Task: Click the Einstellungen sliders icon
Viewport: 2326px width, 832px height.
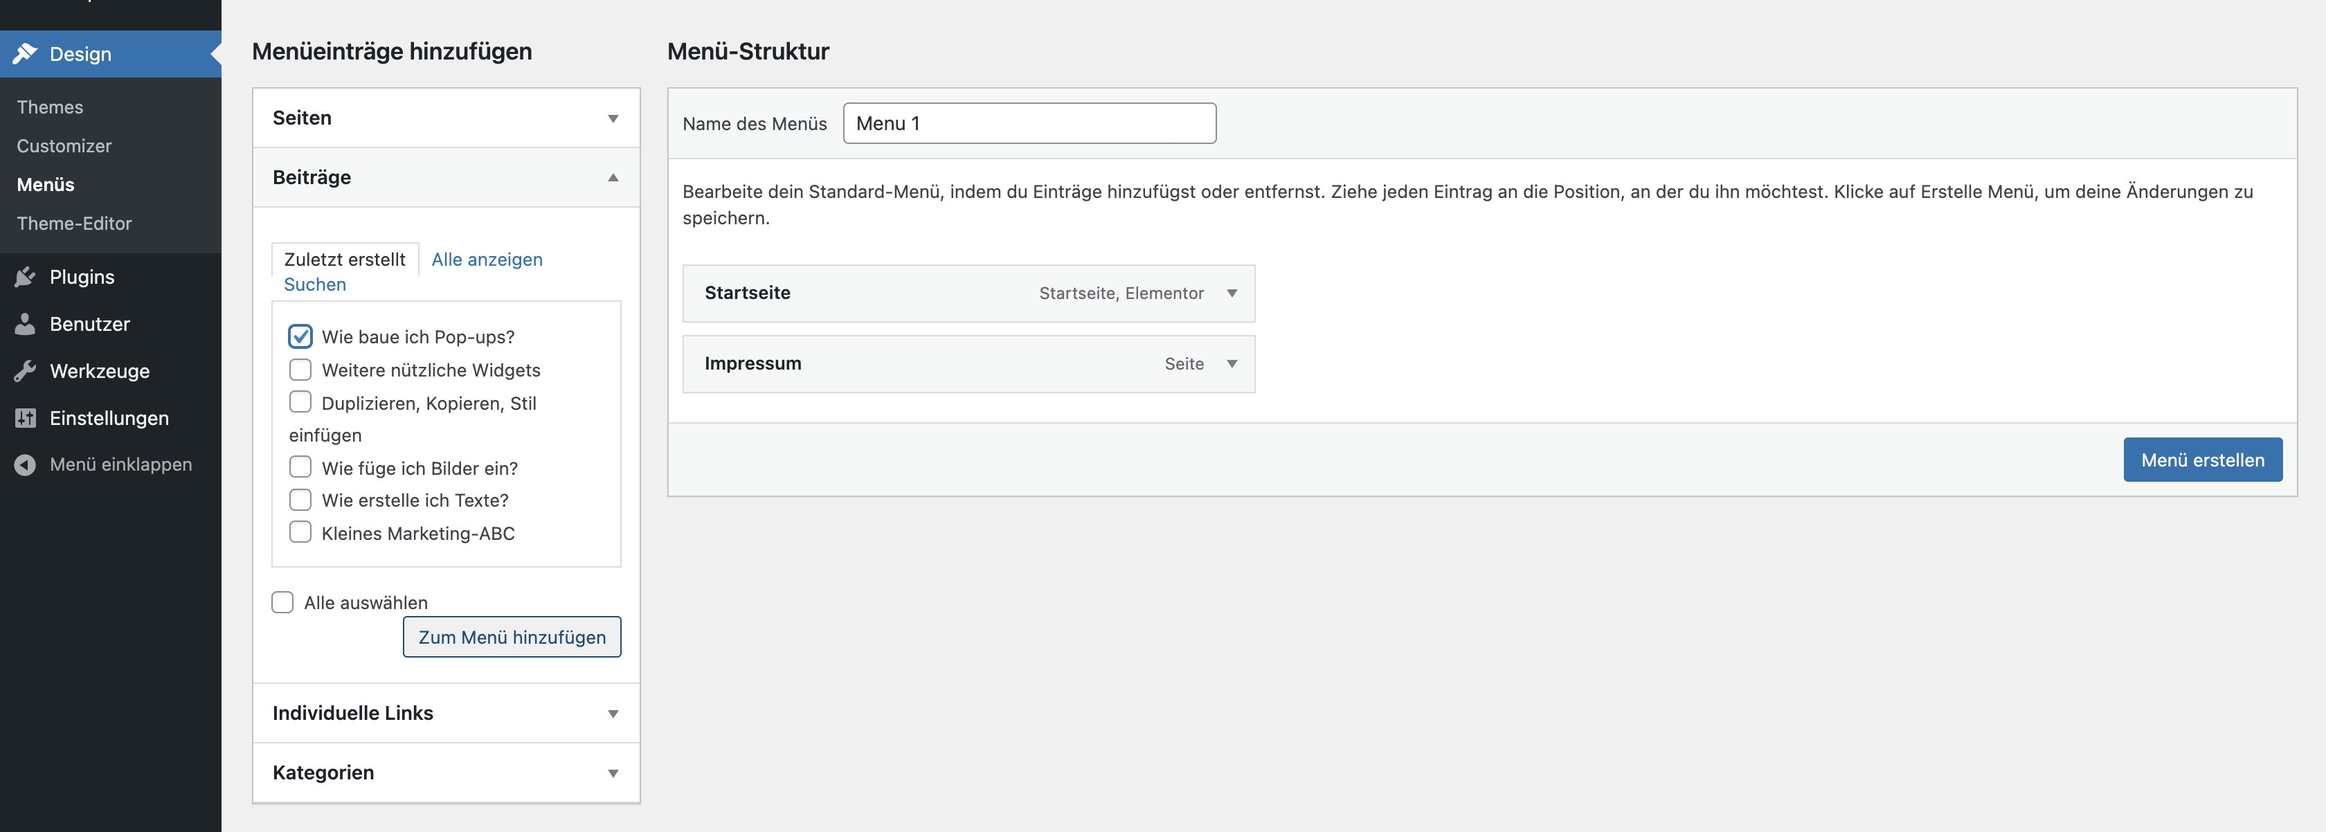Action: (26, 418)
